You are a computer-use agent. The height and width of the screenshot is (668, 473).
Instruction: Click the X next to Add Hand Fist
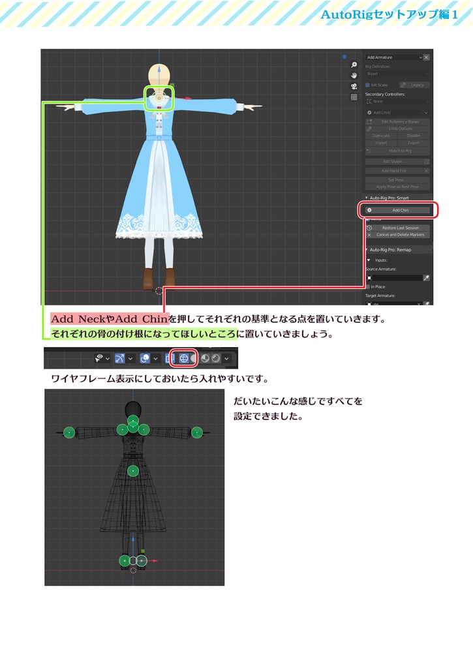click(x=426, y=171)
